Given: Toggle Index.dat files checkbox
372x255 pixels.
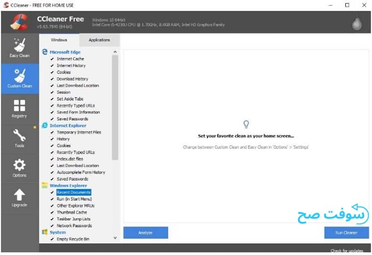Looking at the screenshot, I should pyautogui.click(x=52, y=159).
